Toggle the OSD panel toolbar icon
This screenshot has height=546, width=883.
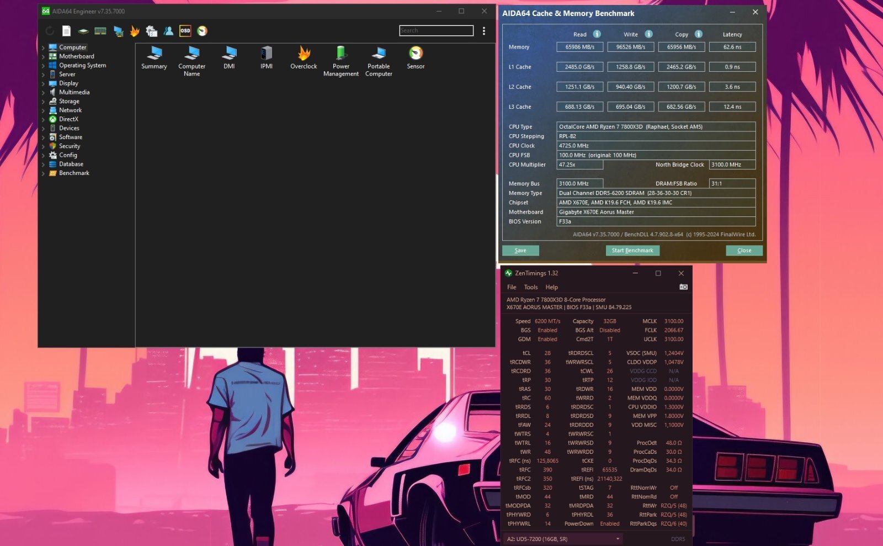coord(185,31)
